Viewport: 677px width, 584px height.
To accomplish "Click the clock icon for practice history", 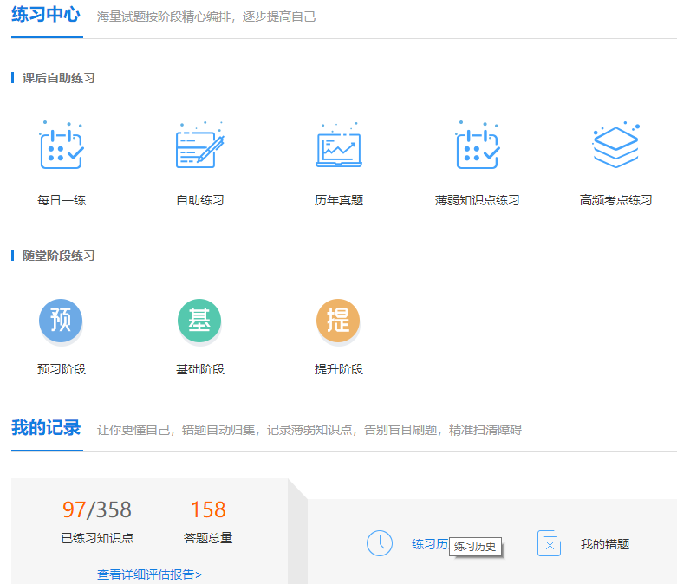I will [380, 543].
